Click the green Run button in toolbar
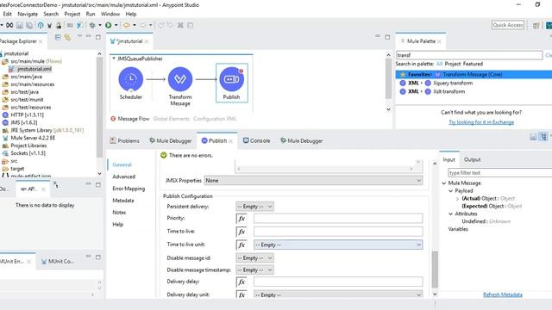 pyautogui.click(x=109, y=25)
